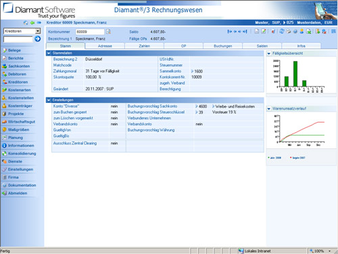Click the Firma sidebar icon
Image resolution: width=338 pixels, height=254 pixels.
click(x=4, y=177)
